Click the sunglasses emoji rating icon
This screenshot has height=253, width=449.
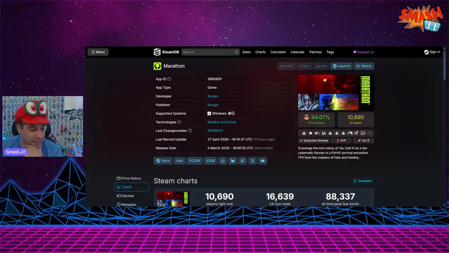point(306,117)
